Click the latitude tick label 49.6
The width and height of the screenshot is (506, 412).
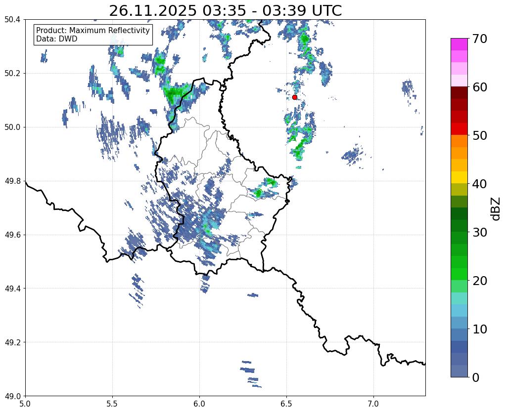click(12, 235)
